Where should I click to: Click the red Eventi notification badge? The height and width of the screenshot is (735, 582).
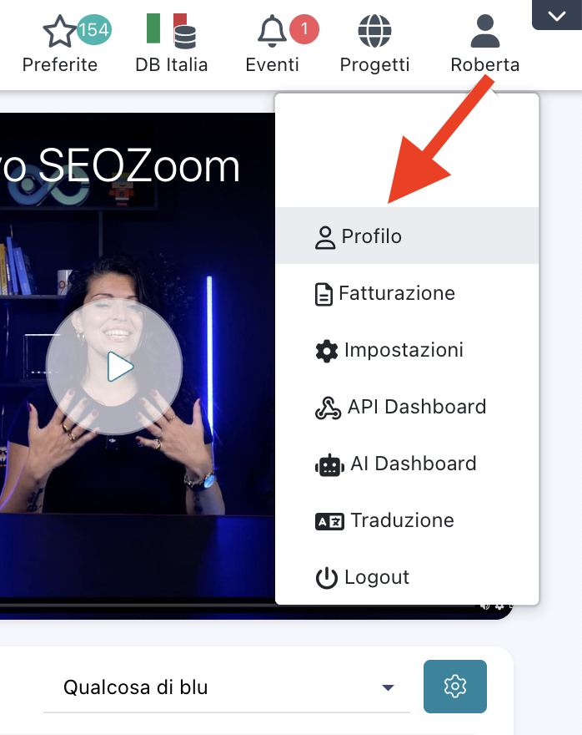pyautogui.click(x=304, y=29)
